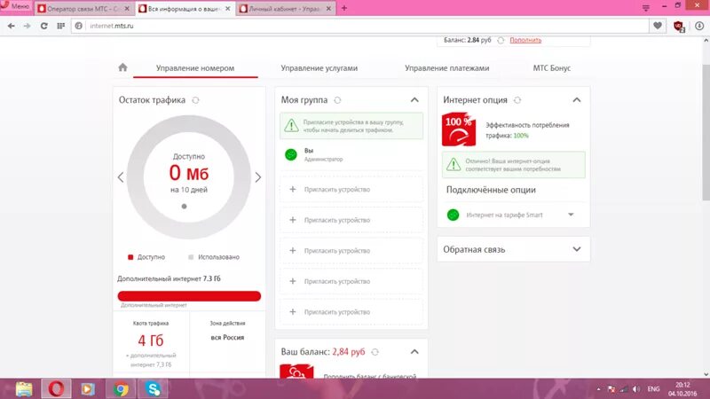710x399 pixels.
Task: Expand the Обратная связь section
Action: tap(576, 249)
